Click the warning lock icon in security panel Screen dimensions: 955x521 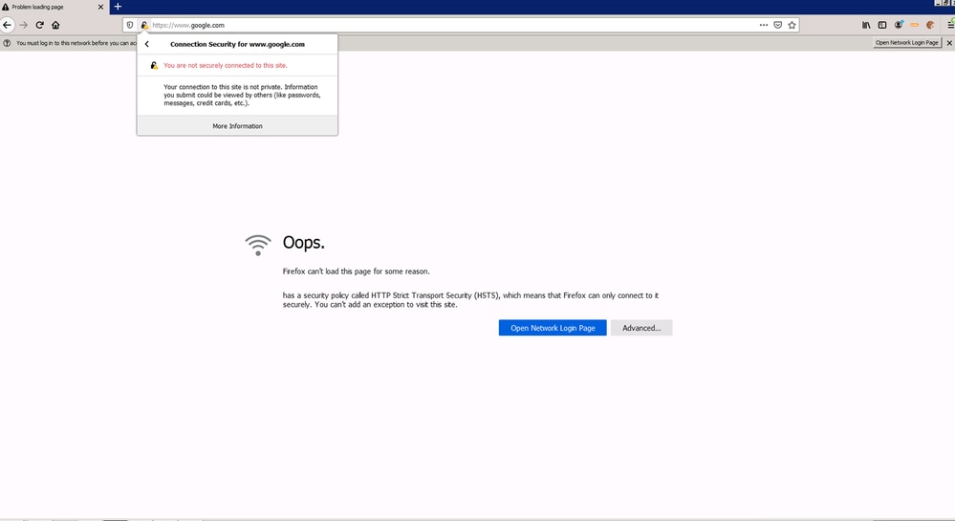154,65
